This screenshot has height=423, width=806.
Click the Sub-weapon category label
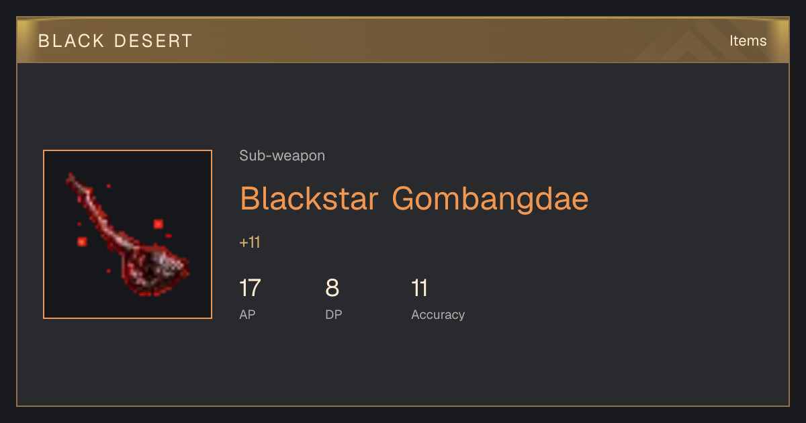point(282,156)
